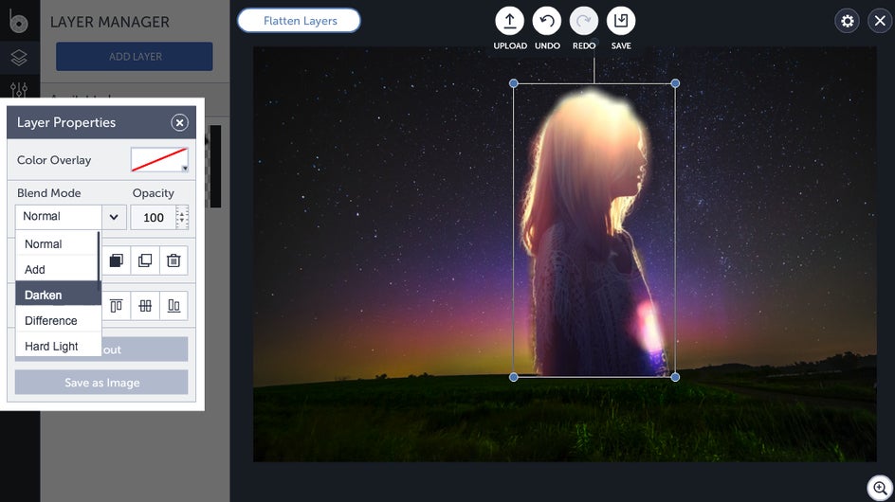The image size is (895, 502).
Task: Close the editor with X button
Action: (880, 21)
